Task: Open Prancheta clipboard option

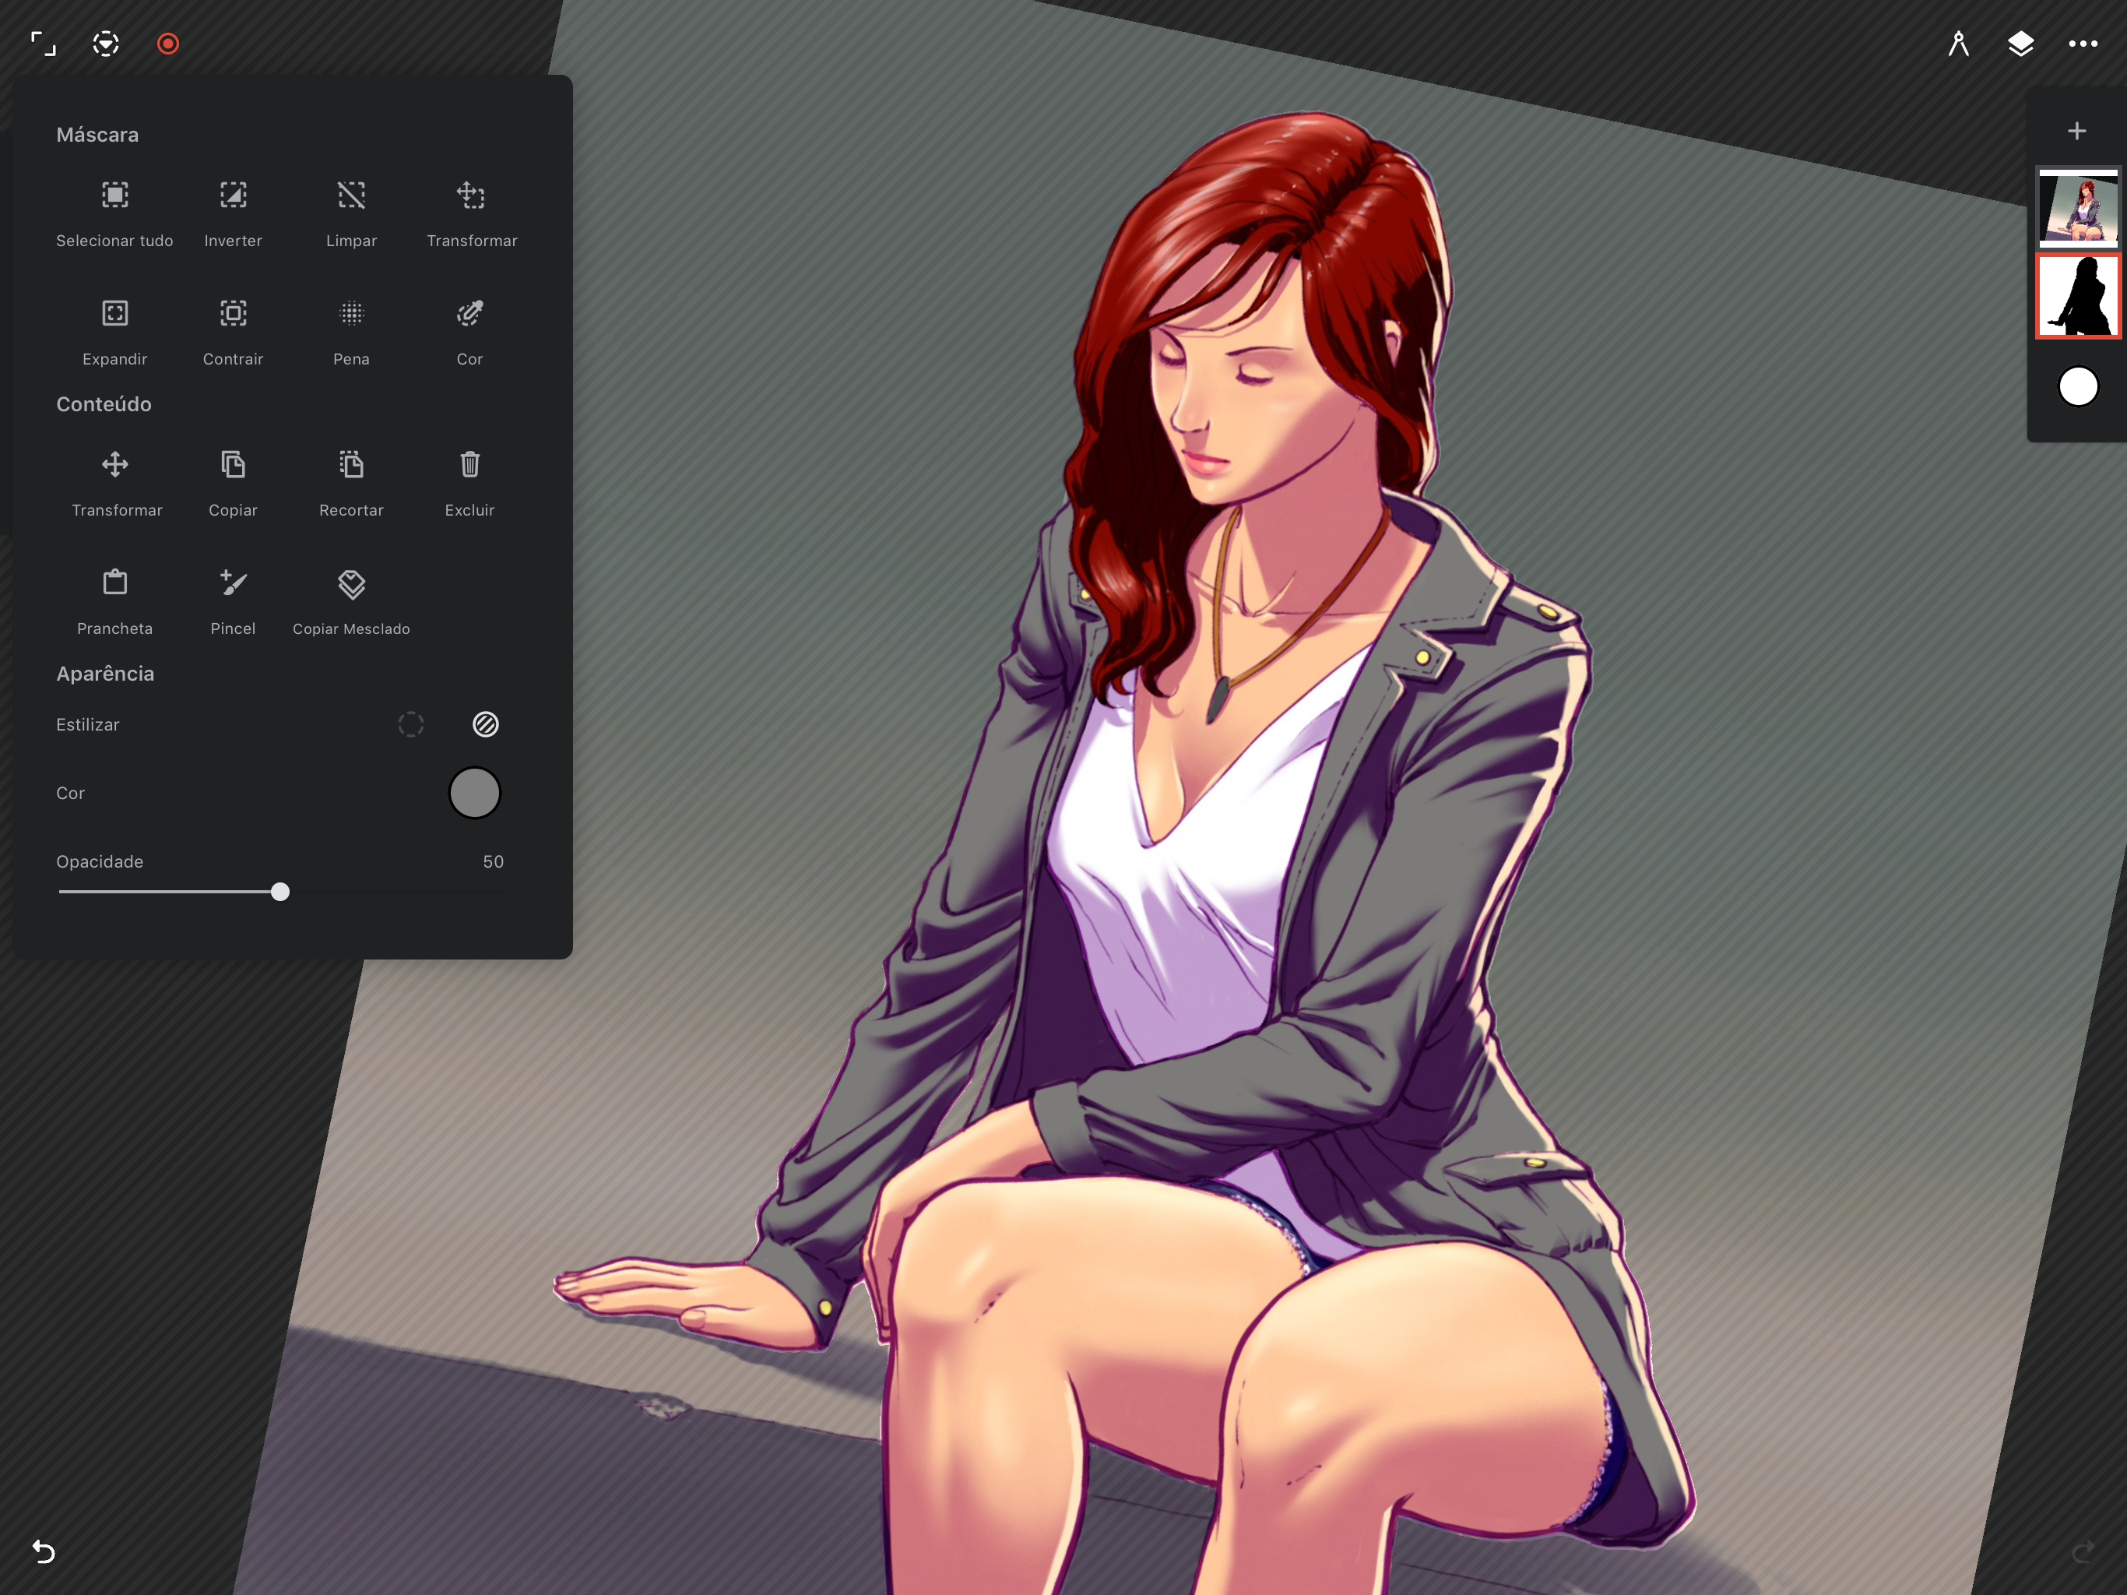Action: [x=114, y=583]
